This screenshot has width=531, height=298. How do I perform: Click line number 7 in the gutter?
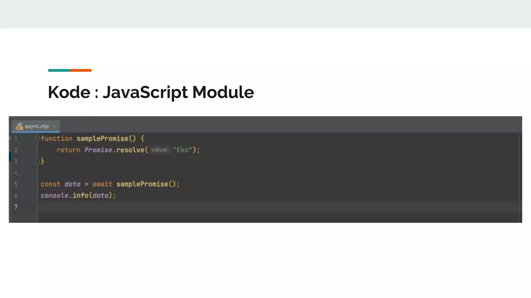[x=16, y=207]
